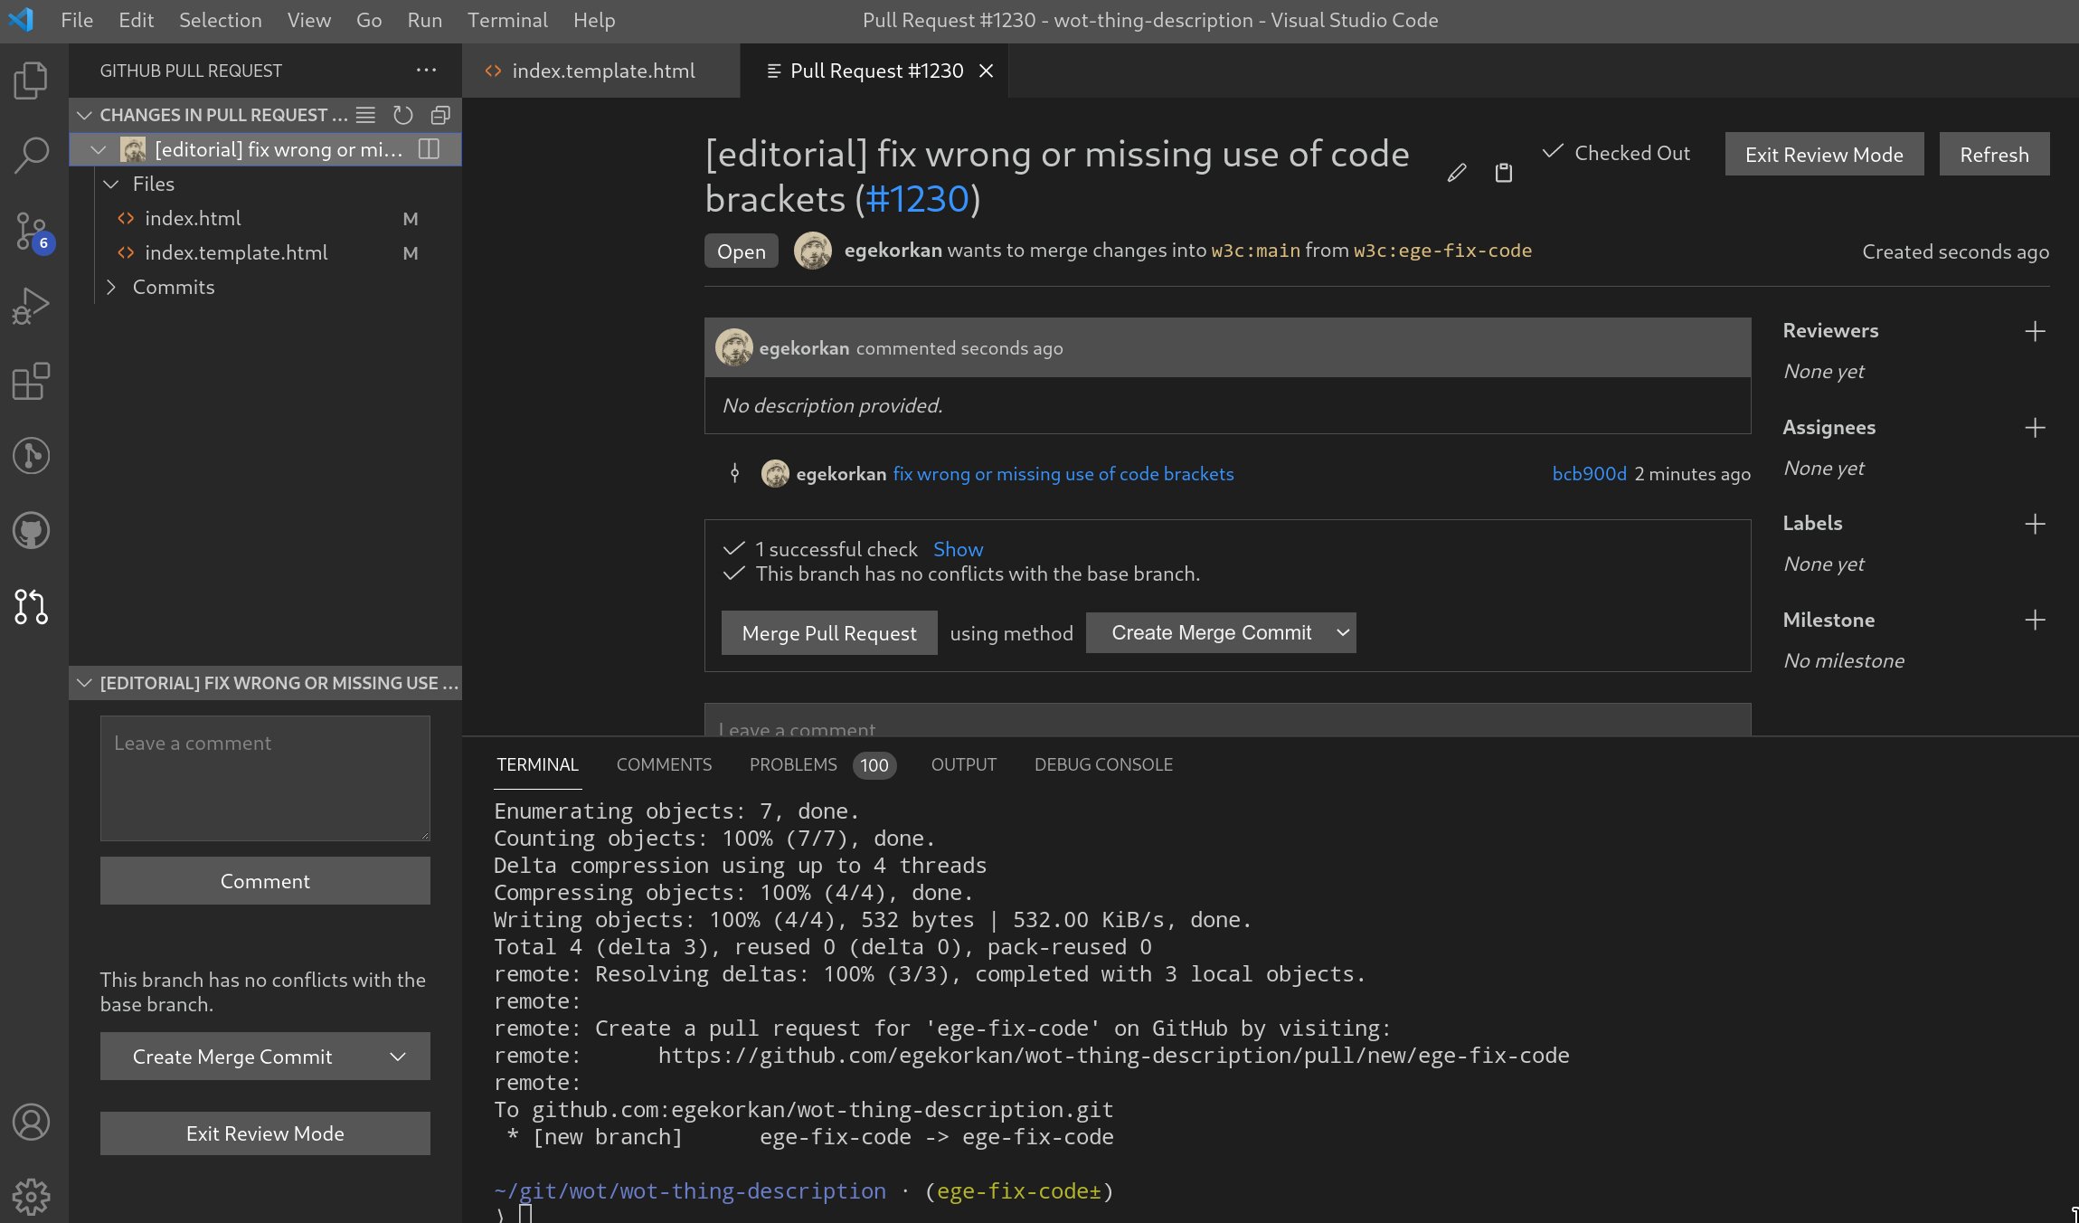Click the sidebar Leave a comment text area
Image resolution: width=2079 pixels, height=1223 pixels.
265,778
